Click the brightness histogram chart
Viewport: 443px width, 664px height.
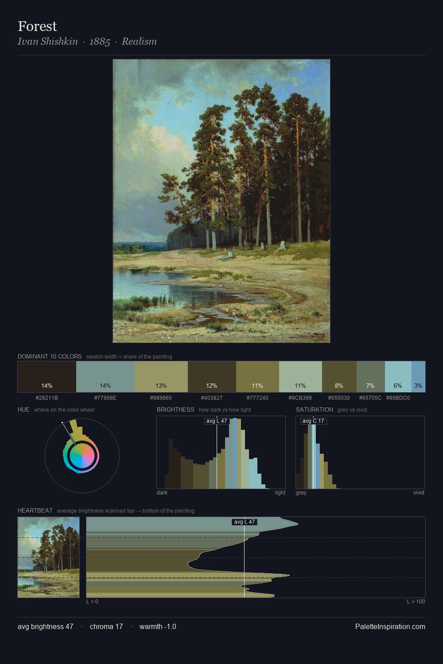pos(221,452)
